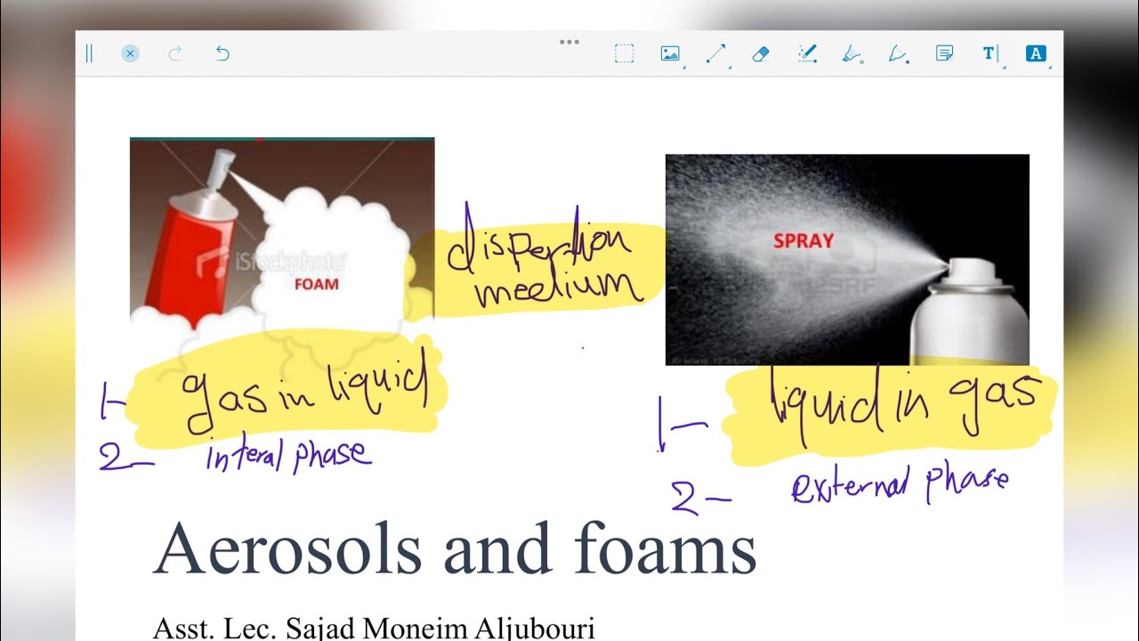1139x641 pixels.
Task: Add a sticky note comment
Action: click(945, 53)
